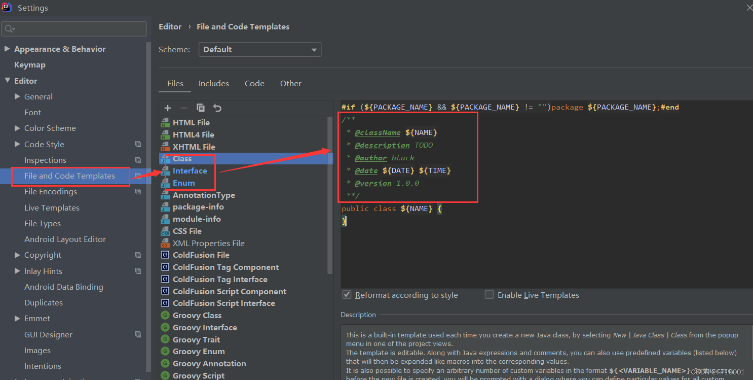Click the Copyright project-level settings icon
This screenshot has width=753, height=380.
[x=138, y=255]
